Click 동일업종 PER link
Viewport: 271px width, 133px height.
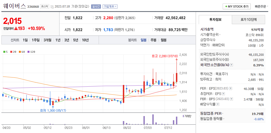[211, 114]
